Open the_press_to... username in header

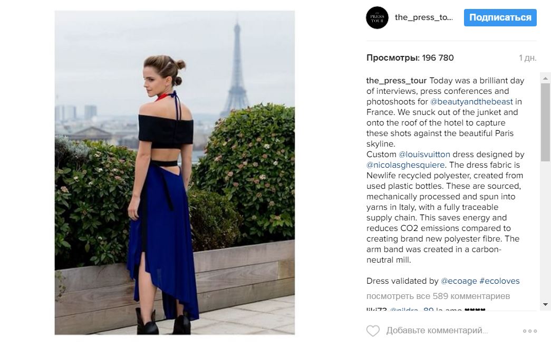[x=424, y=17]
